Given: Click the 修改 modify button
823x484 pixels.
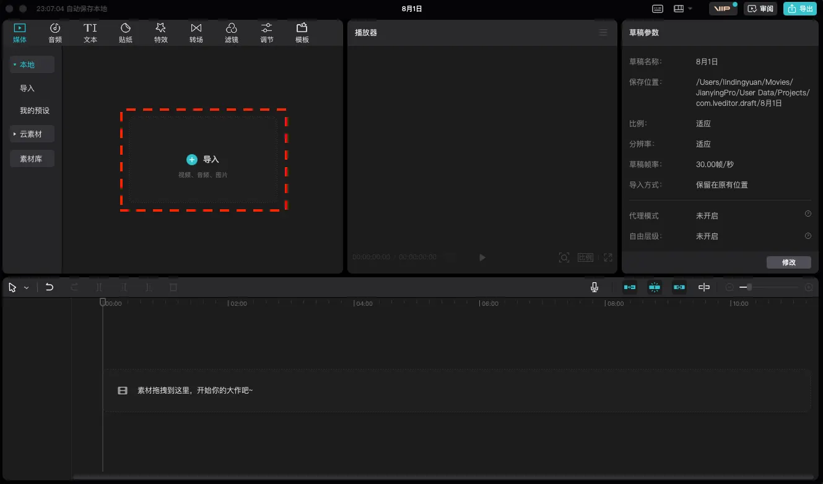Looking at the screenshot, I should pos(789,262).
